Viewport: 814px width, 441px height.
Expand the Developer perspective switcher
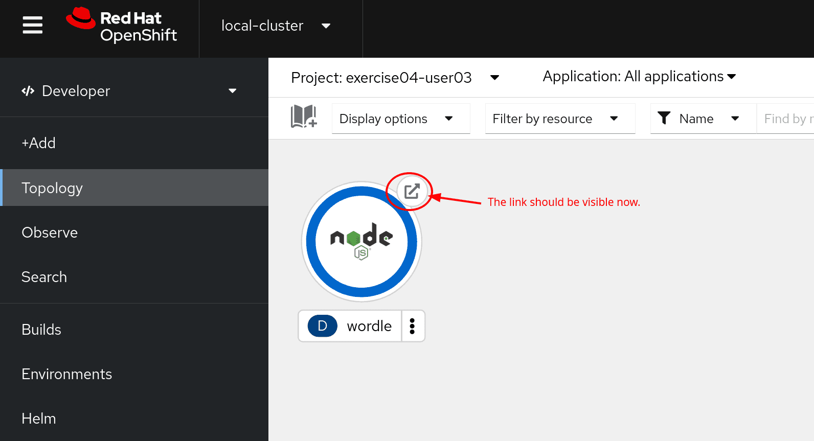pos(129,91)
